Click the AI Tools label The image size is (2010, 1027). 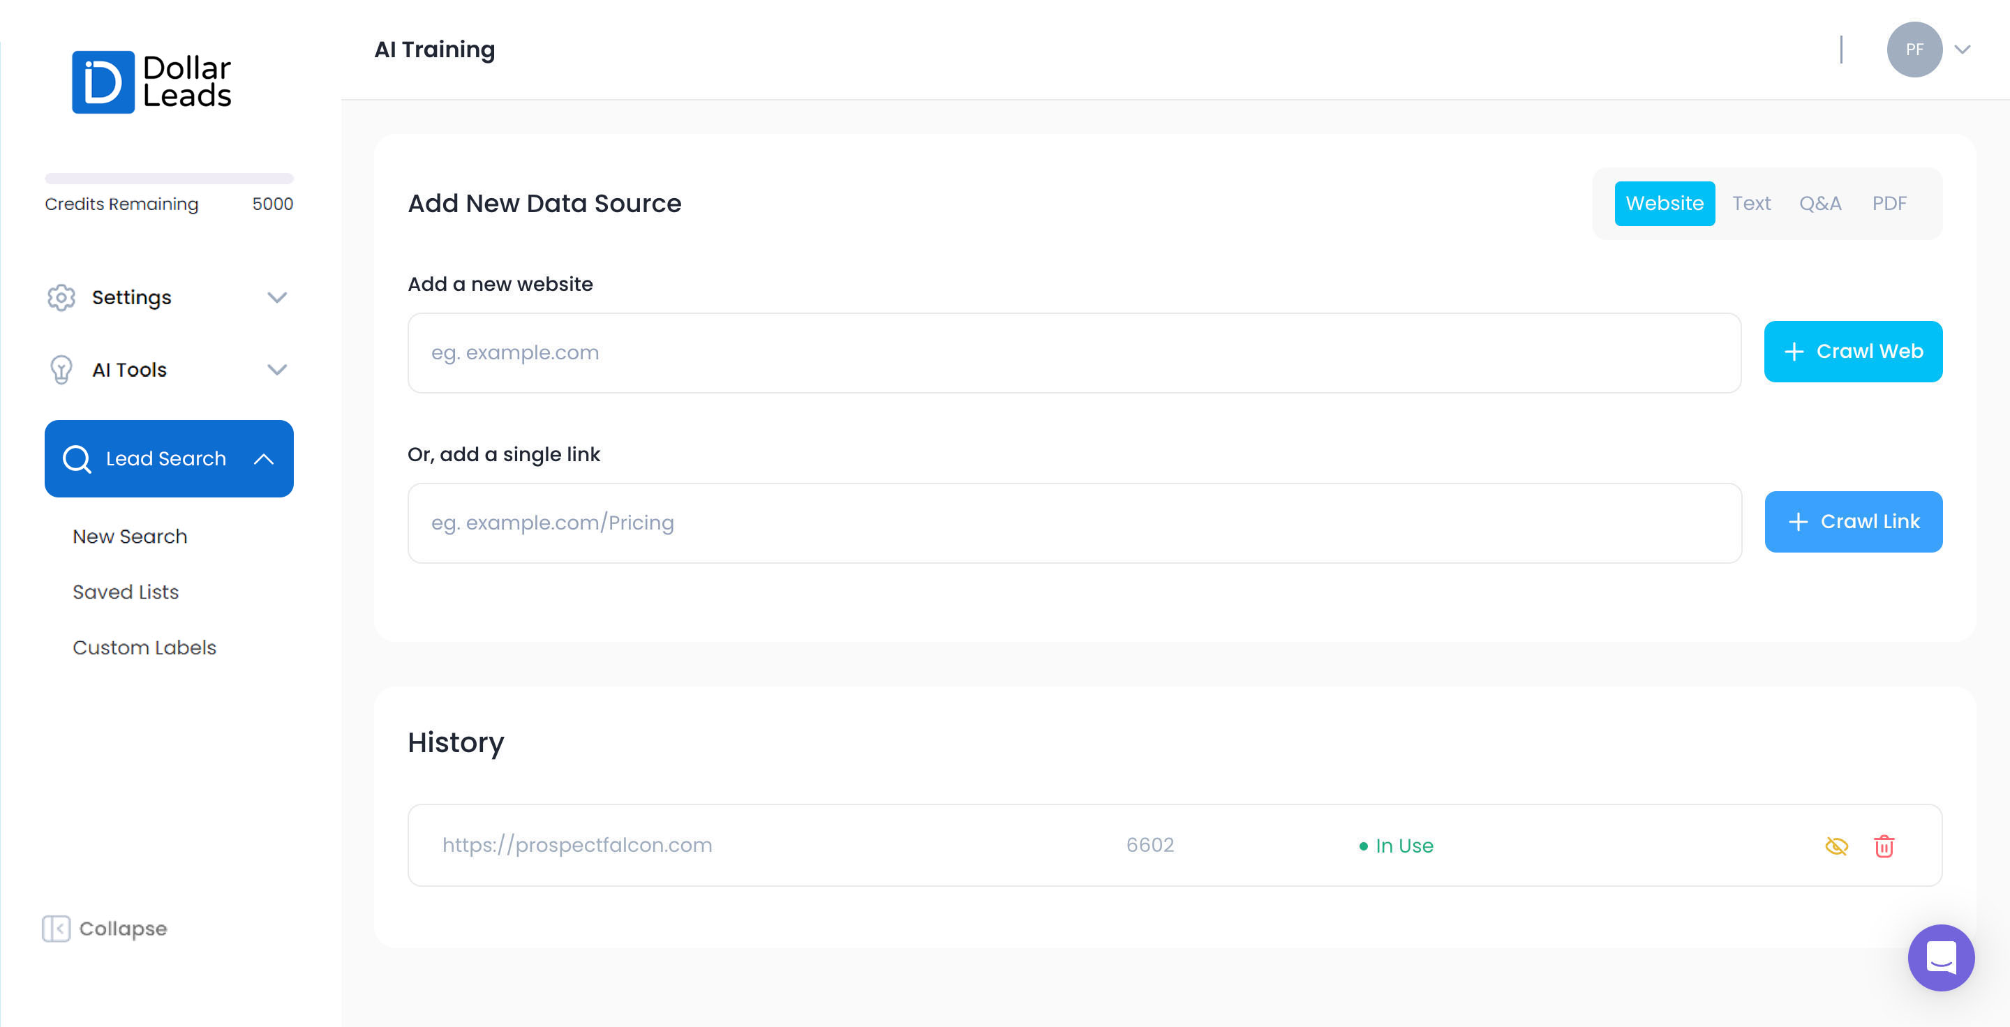coord(128,370)
